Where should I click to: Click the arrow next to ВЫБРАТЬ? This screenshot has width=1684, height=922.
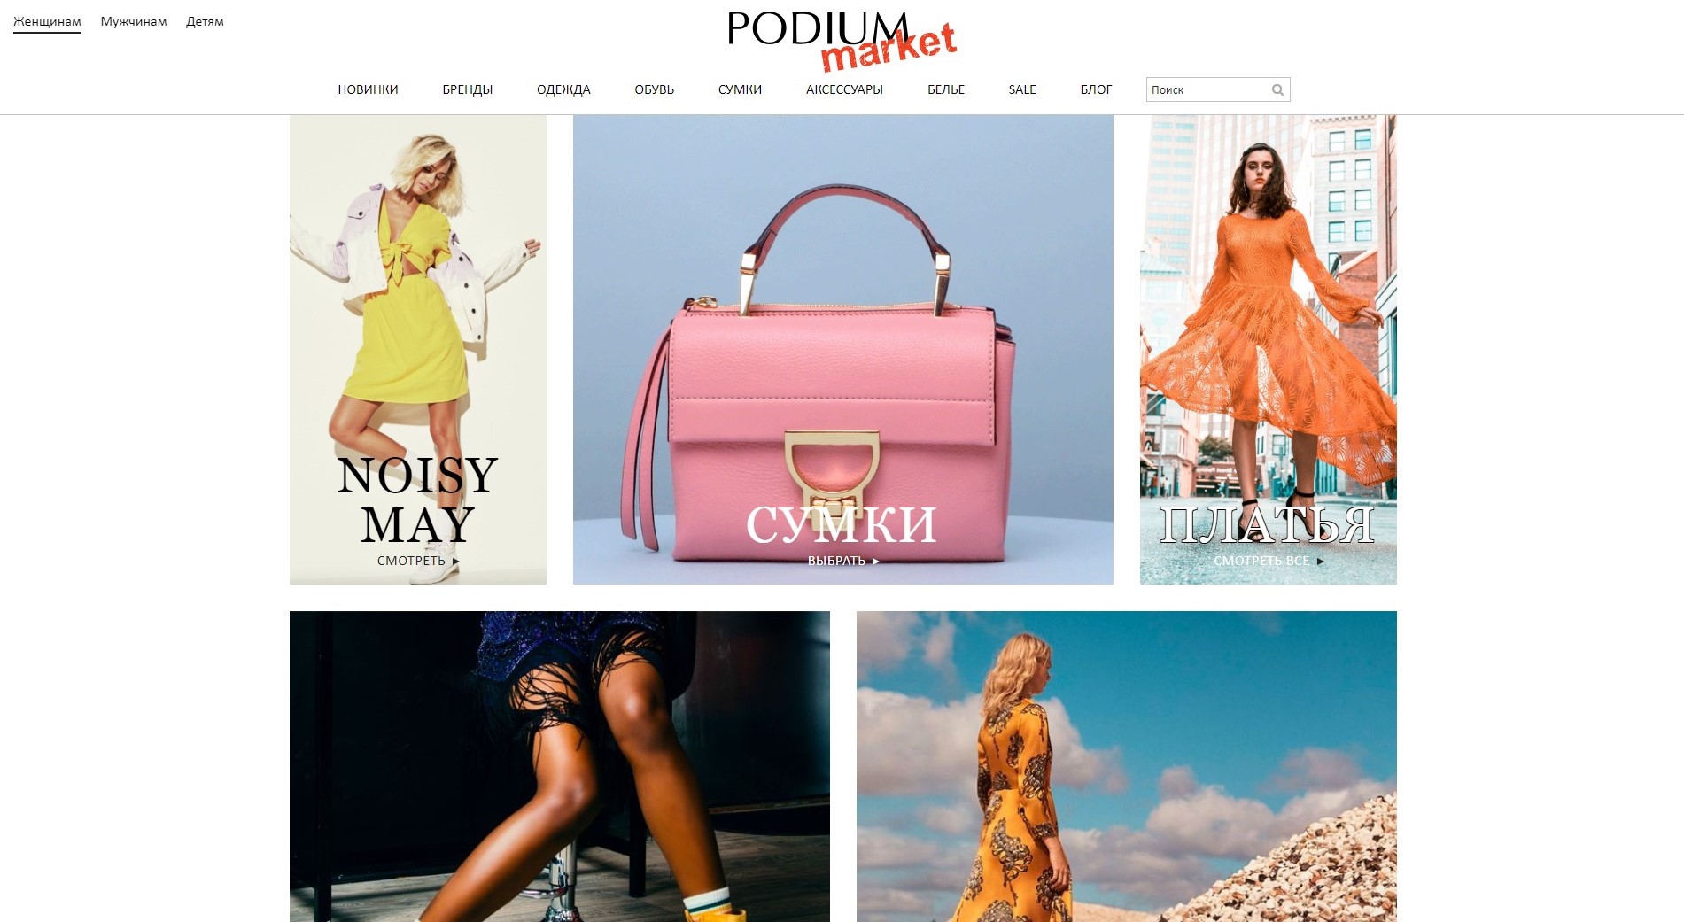(875, 561)
